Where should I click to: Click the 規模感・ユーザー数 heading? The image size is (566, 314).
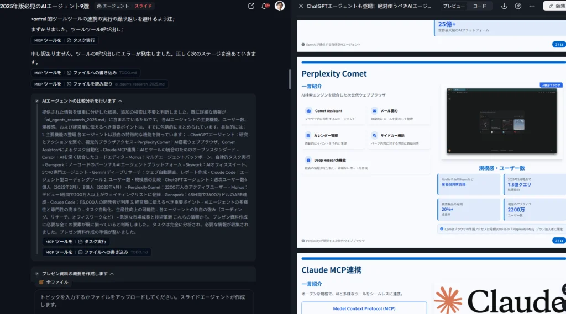pyautogui.click(x=502, y=168)
